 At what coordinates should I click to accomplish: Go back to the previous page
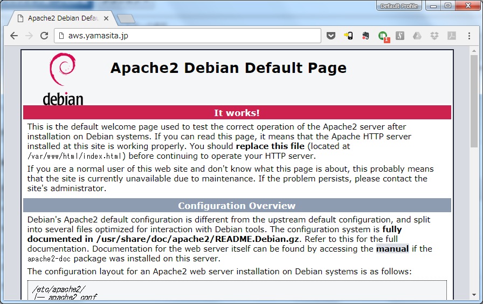tap(14, 36)
